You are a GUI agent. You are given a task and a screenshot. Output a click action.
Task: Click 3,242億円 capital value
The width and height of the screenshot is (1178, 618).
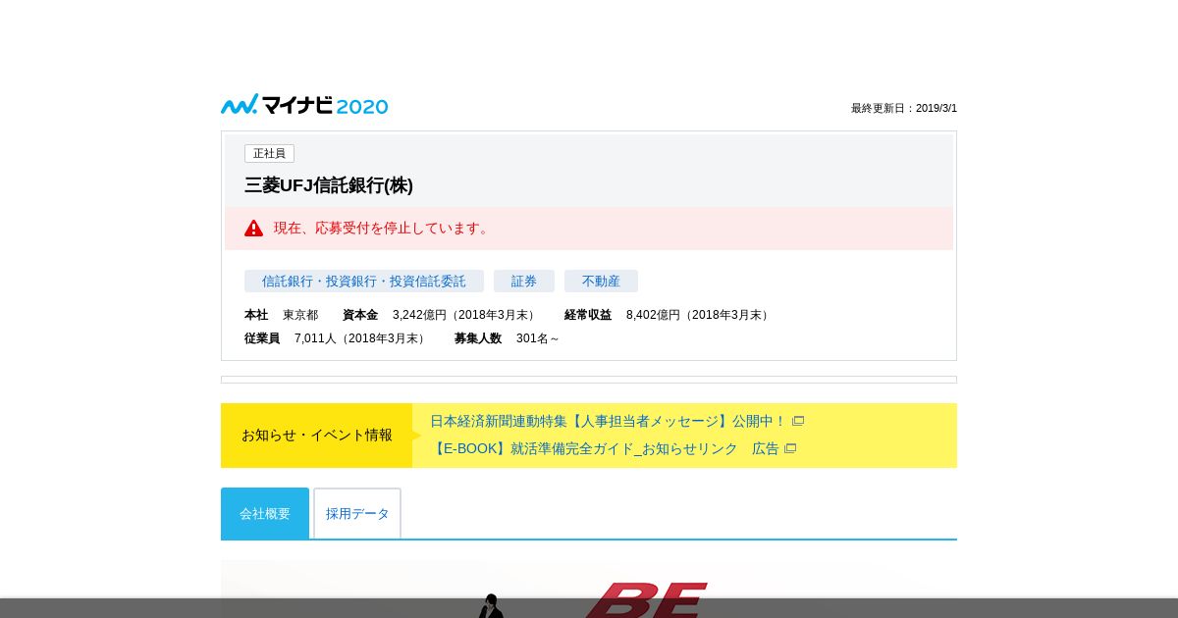coord(466,315)
